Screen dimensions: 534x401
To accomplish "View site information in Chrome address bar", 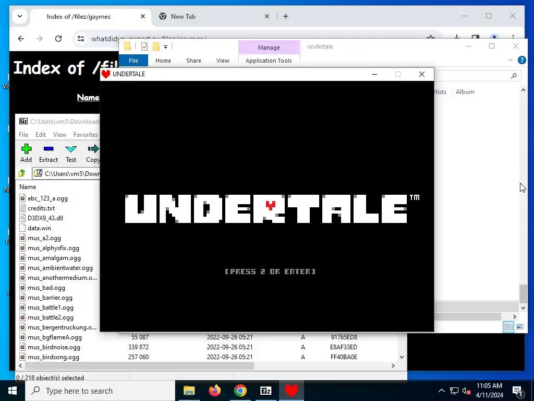I will [81, 39].
